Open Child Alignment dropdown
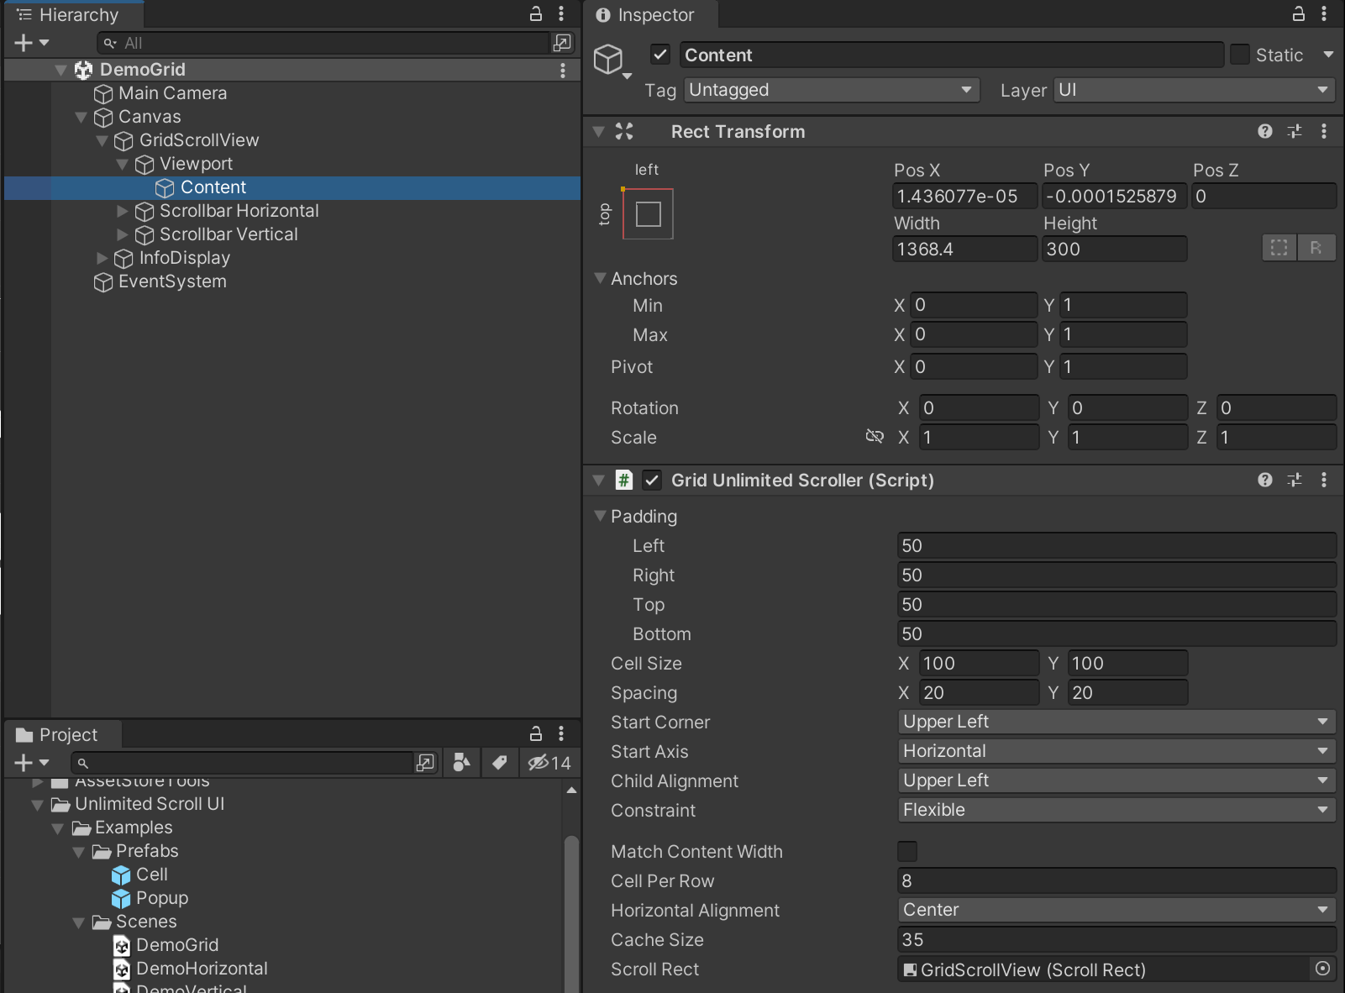 coord(1116,780)
